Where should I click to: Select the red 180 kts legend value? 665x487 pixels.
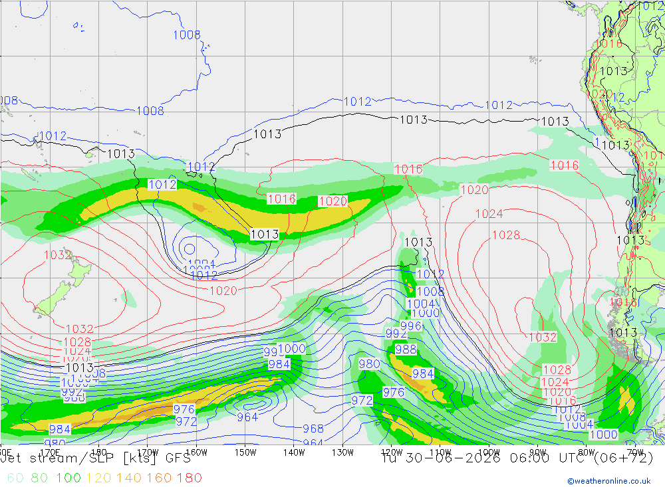(189, 478)
